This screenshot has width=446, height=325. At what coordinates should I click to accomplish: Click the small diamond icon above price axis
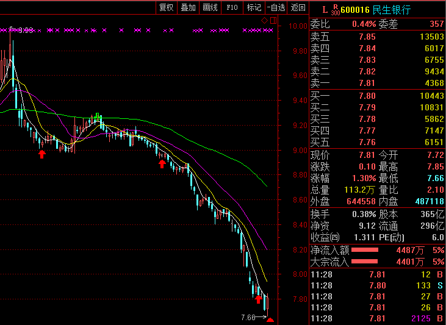pos(265,21)
